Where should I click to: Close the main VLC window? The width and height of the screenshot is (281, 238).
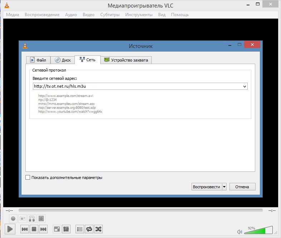coord(270,4)
